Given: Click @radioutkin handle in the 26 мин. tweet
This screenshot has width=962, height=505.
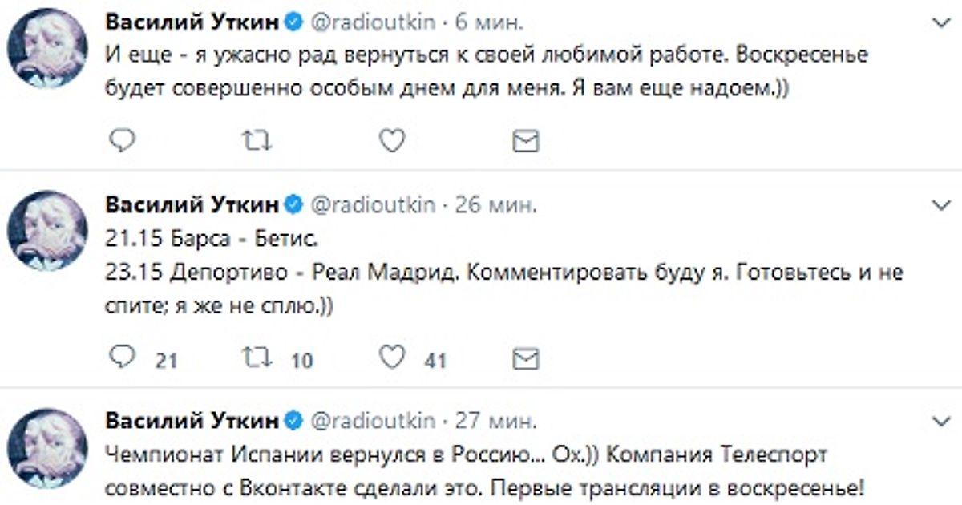Looking at the screenshot, I should coord(372,205).
